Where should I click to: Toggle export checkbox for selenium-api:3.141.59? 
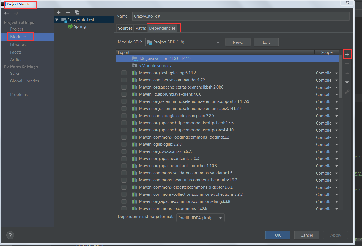pos(124,109)
